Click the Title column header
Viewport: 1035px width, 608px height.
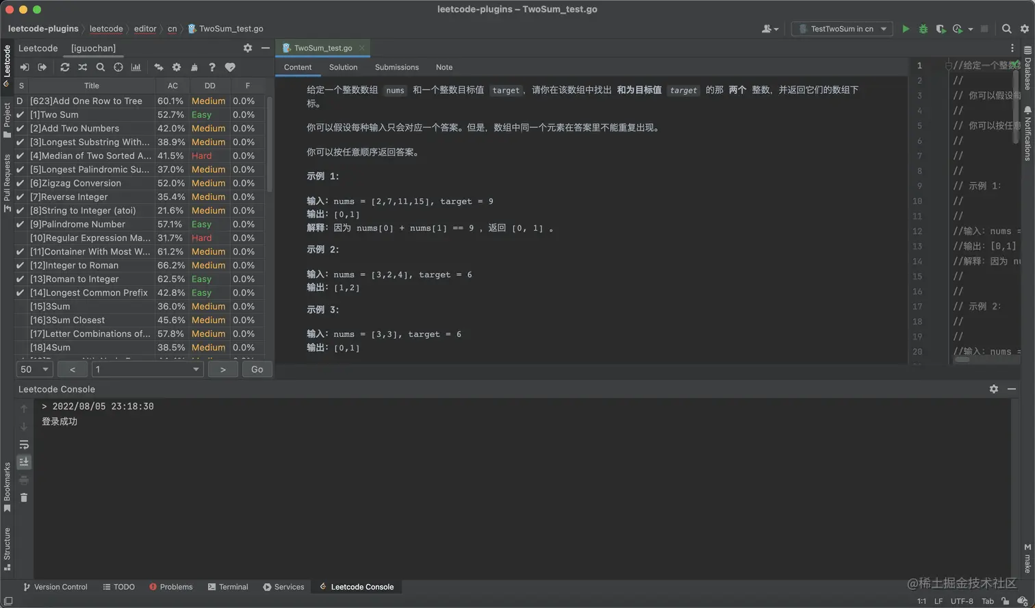pos(92,86)
